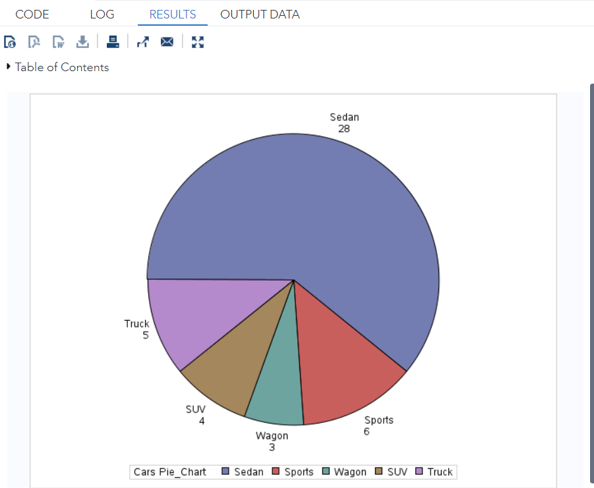Export the results to PDF
The width and height of the screenshot is (594, 488).
[34, 41]
